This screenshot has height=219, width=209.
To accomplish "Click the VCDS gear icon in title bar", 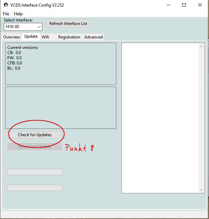I will point(6,5).
